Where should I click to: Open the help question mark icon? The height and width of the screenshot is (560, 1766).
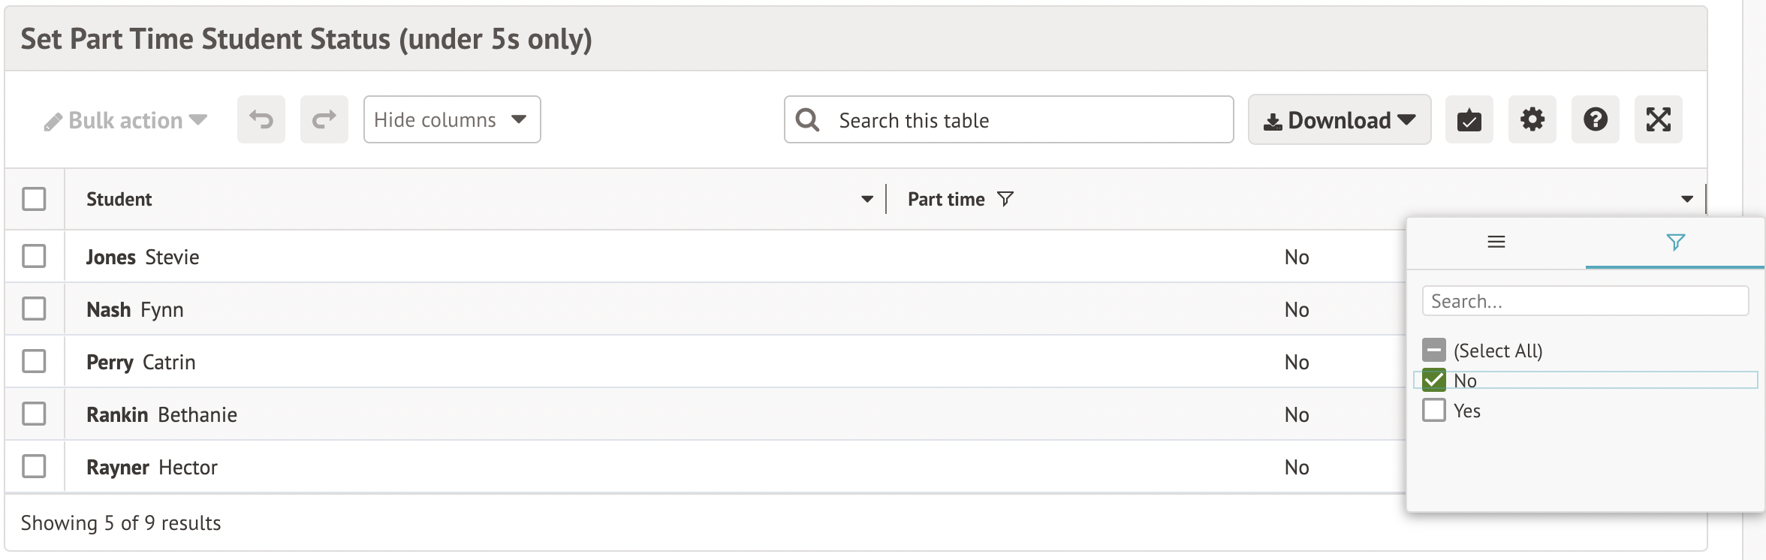[1595, 119]
